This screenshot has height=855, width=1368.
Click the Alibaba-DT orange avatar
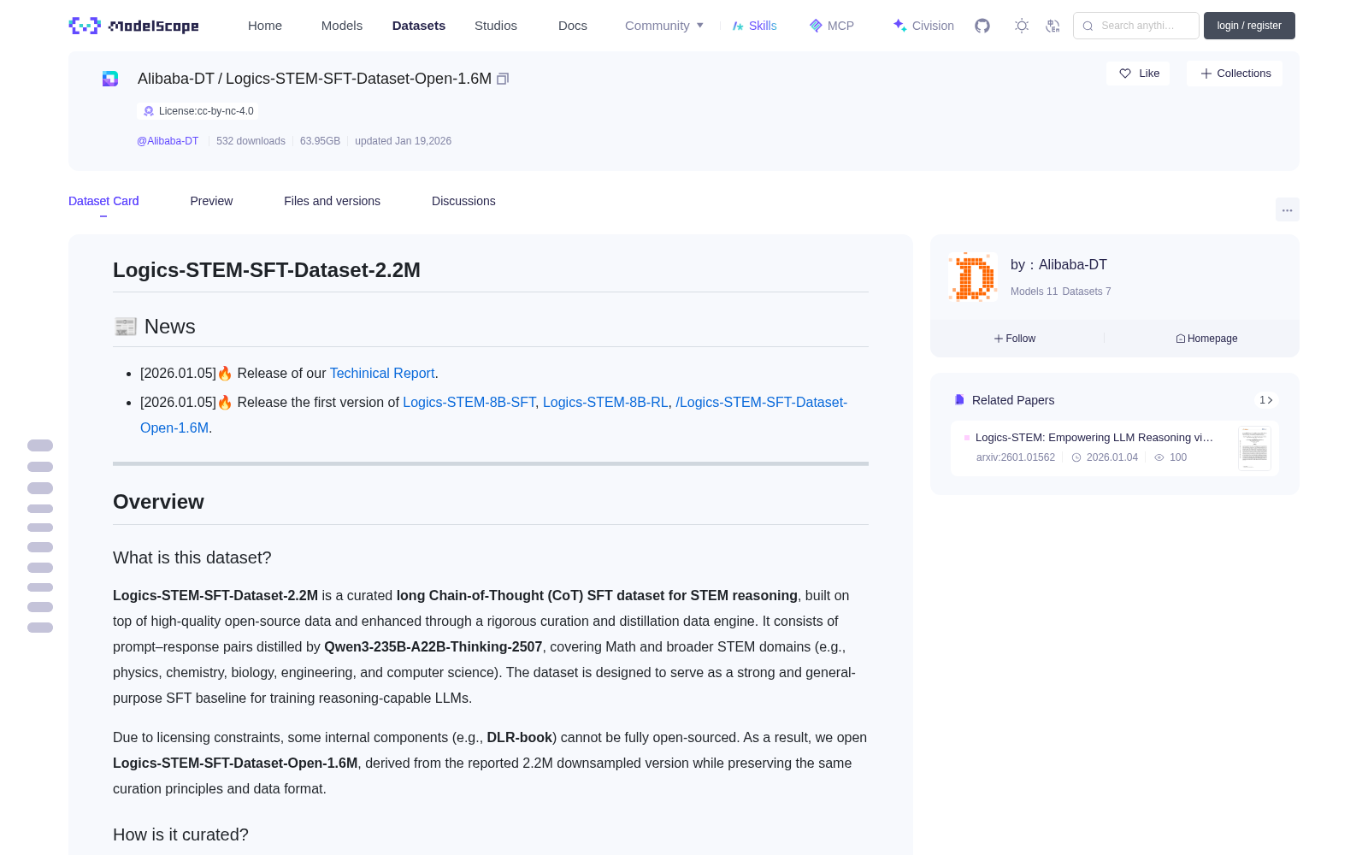point(973,277)
